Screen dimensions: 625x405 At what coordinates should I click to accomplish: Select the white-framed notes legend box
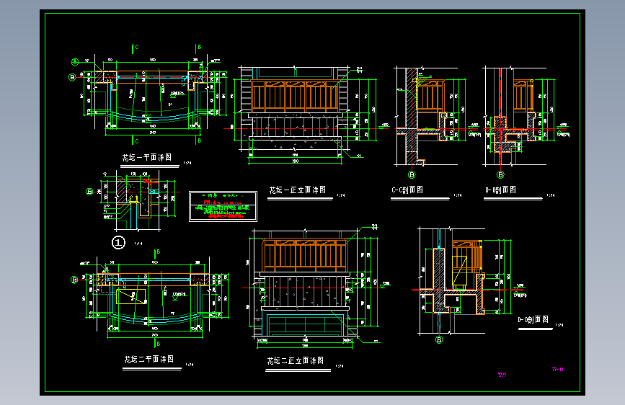point(223,207)
